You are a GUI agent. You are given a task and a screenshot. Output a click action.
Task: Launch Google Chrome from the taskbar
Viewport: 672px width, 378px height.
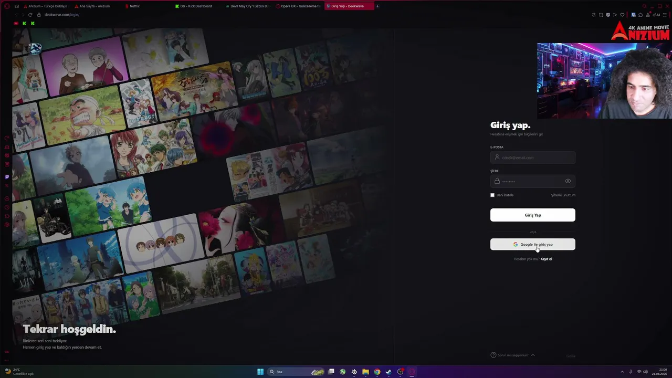pyautogui.click(x=377, y=372)
